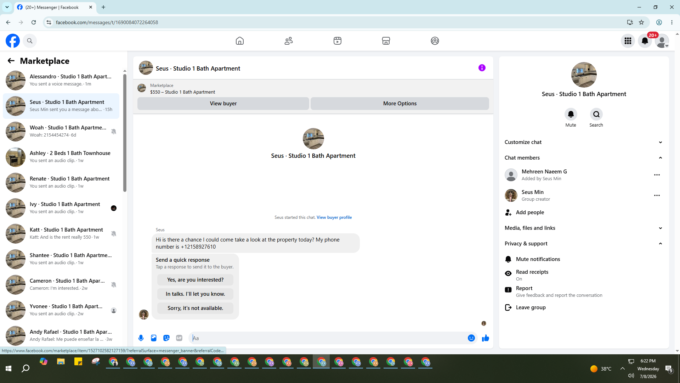The height and width of the screenshot is (383, 680).
Task: Open Friends icon in top navigation
Action: pos(289,41)
